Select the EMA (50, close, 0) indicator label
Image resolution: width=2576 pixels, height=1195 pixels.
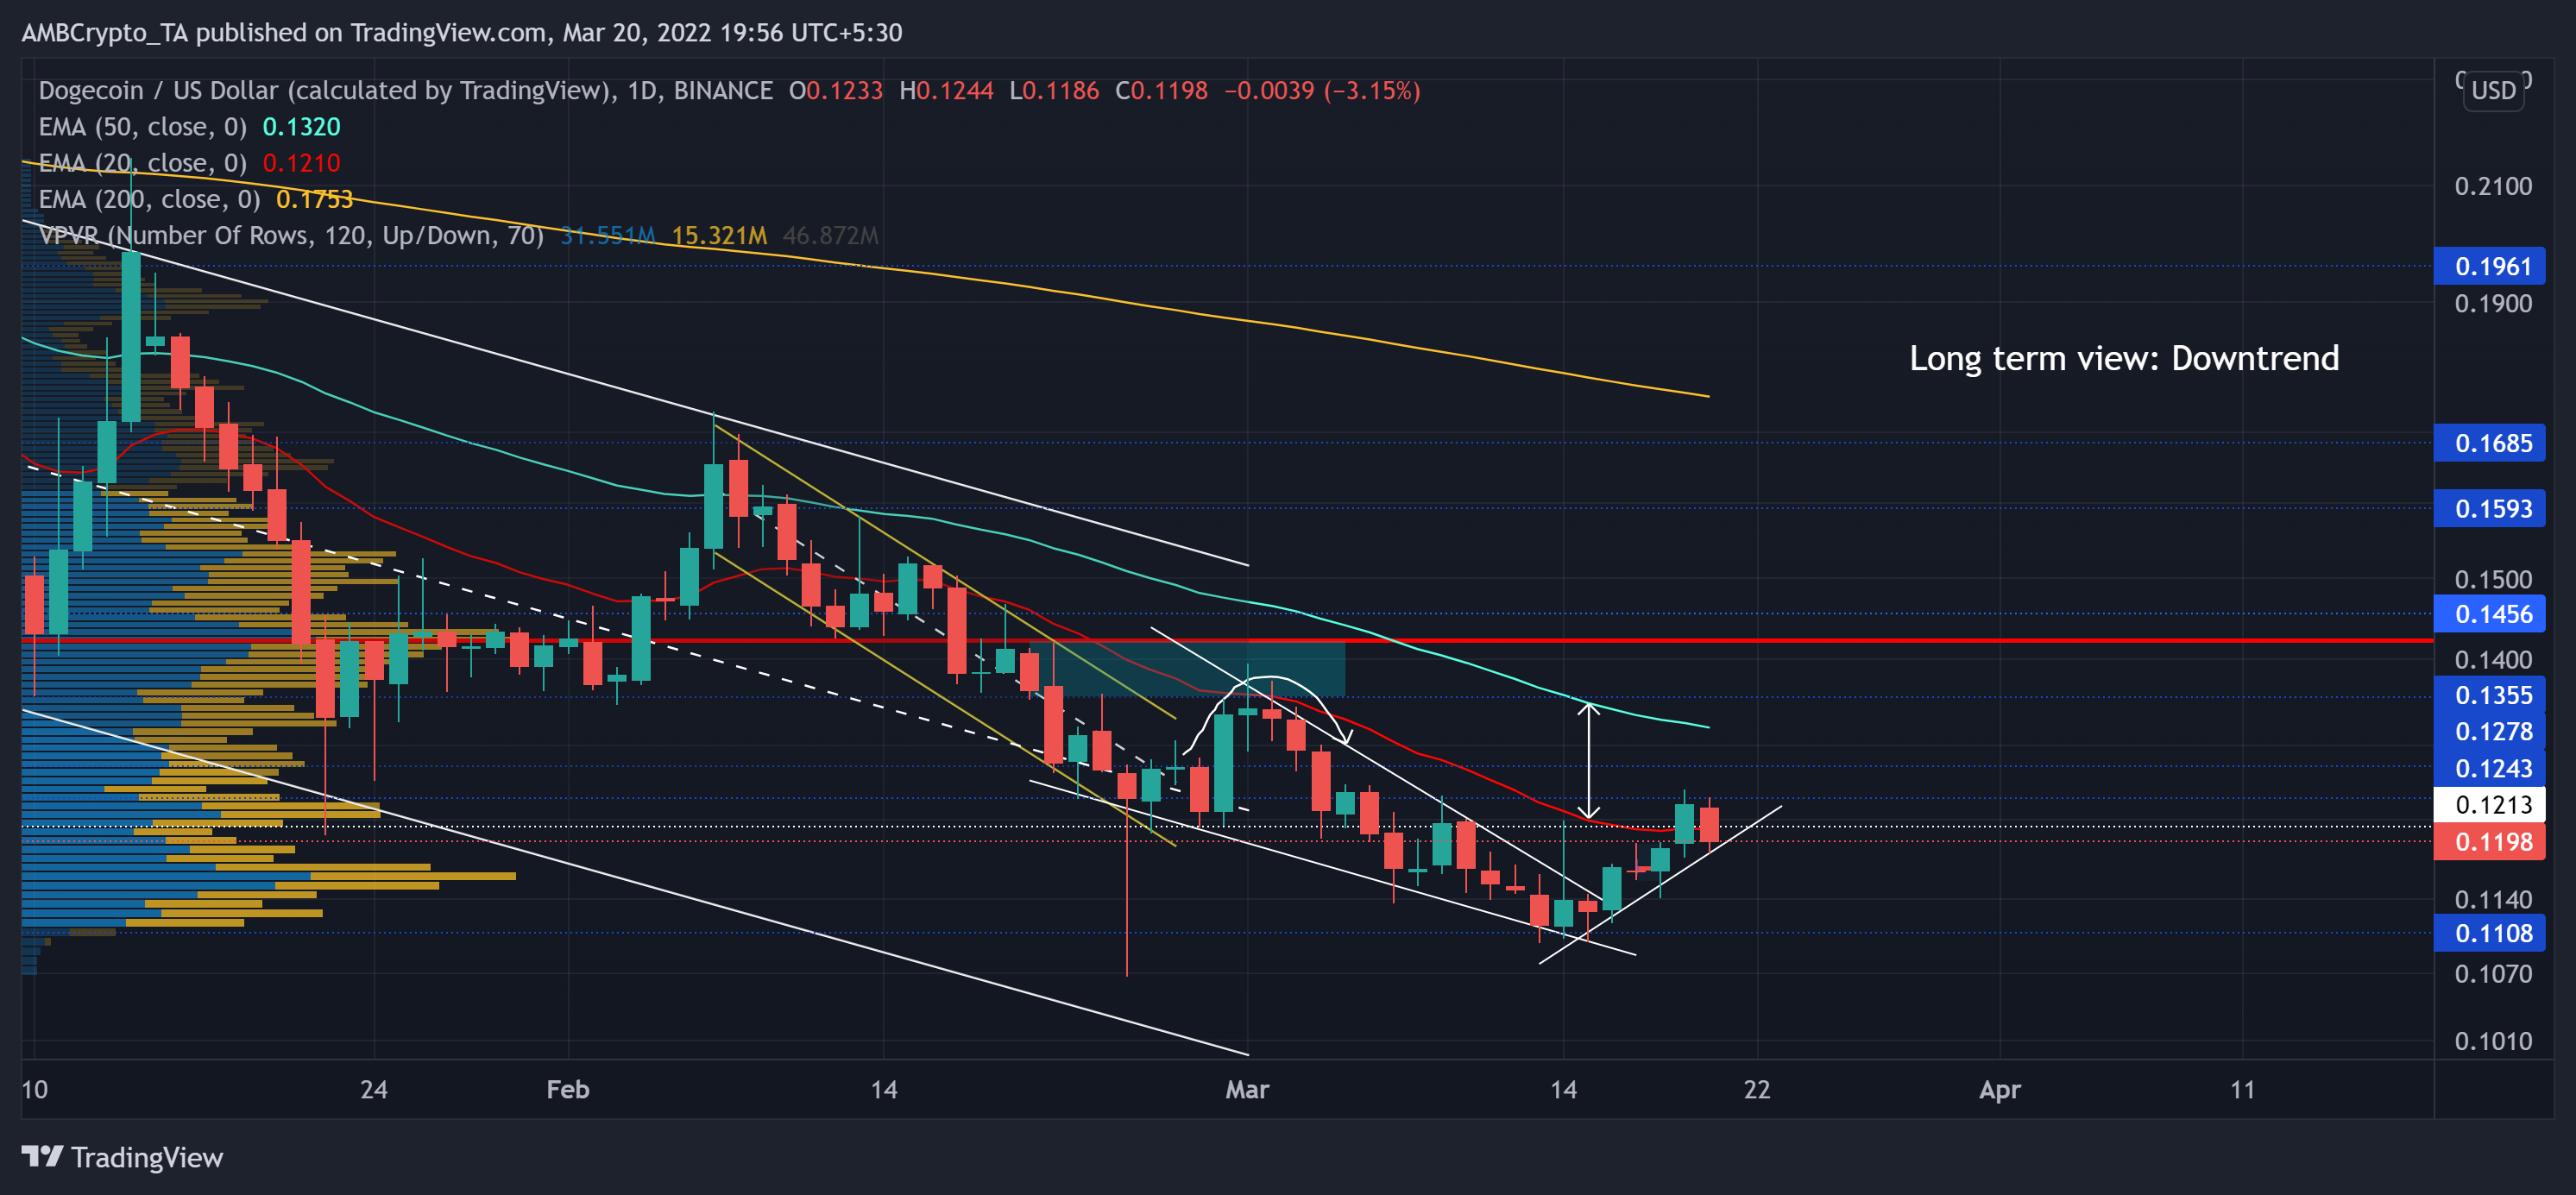point(142,127)
